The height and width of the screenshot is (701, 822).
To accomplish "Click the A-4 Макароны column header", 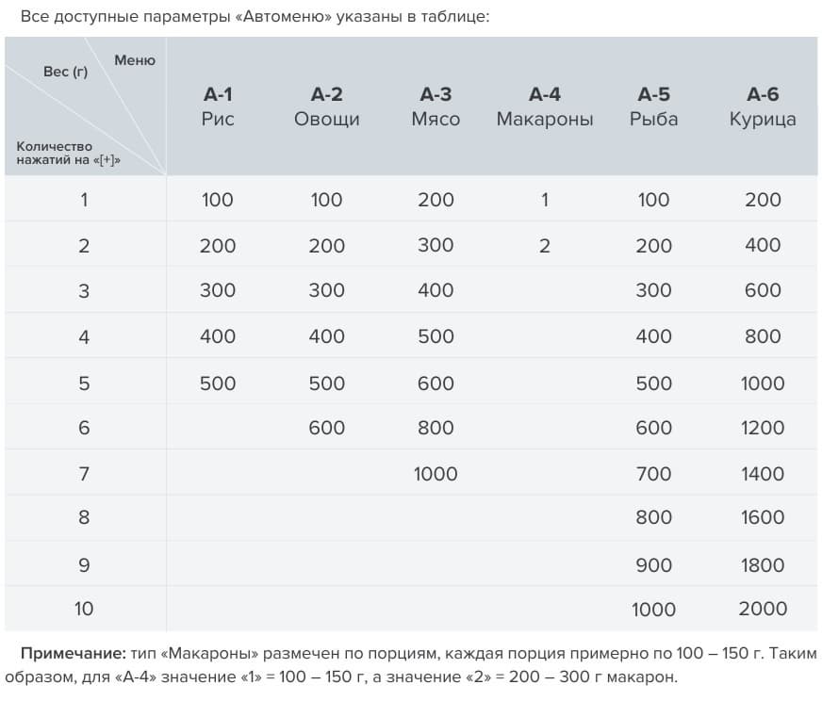I will (x=545, y=106).
